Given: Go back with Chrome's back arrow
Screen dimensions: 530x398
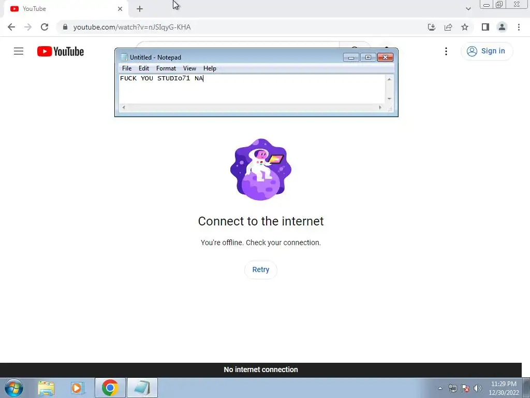Looking at the screenshot, I should (x=11, y=27).
